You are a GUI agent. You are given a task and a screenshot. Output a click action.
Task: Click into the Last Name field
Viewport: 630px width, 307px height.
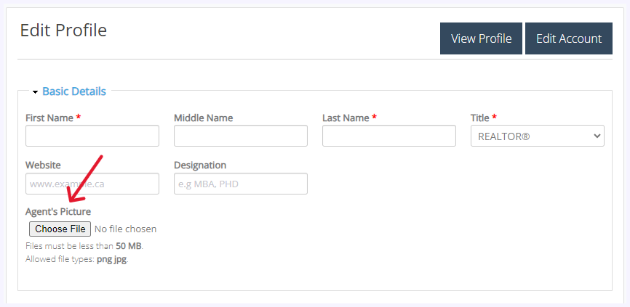click(x=389, y=136)
